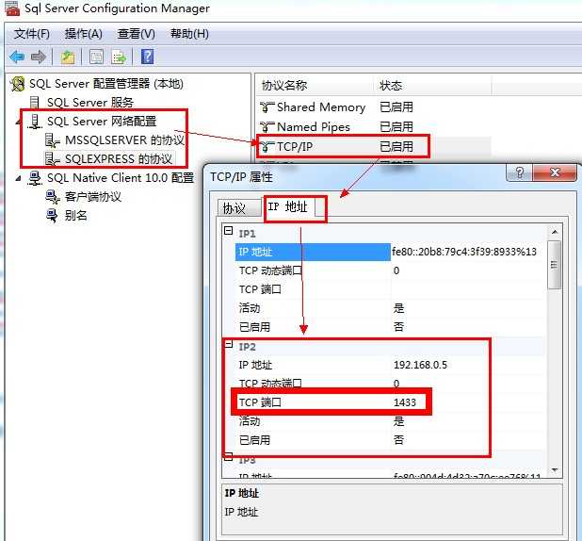Click the MSSQLSERVER 的协议 icon

point(53,140)
